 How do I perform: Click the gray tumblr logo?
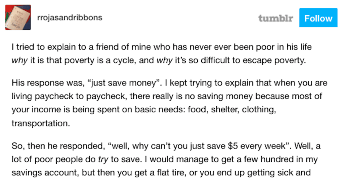275,18
